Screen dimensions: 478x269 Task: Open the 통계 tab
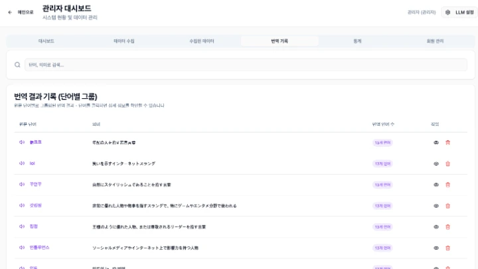point(357,41)
